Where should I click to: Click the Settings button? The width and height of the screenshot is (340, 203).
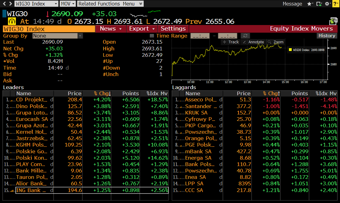(x=173, y=29)
